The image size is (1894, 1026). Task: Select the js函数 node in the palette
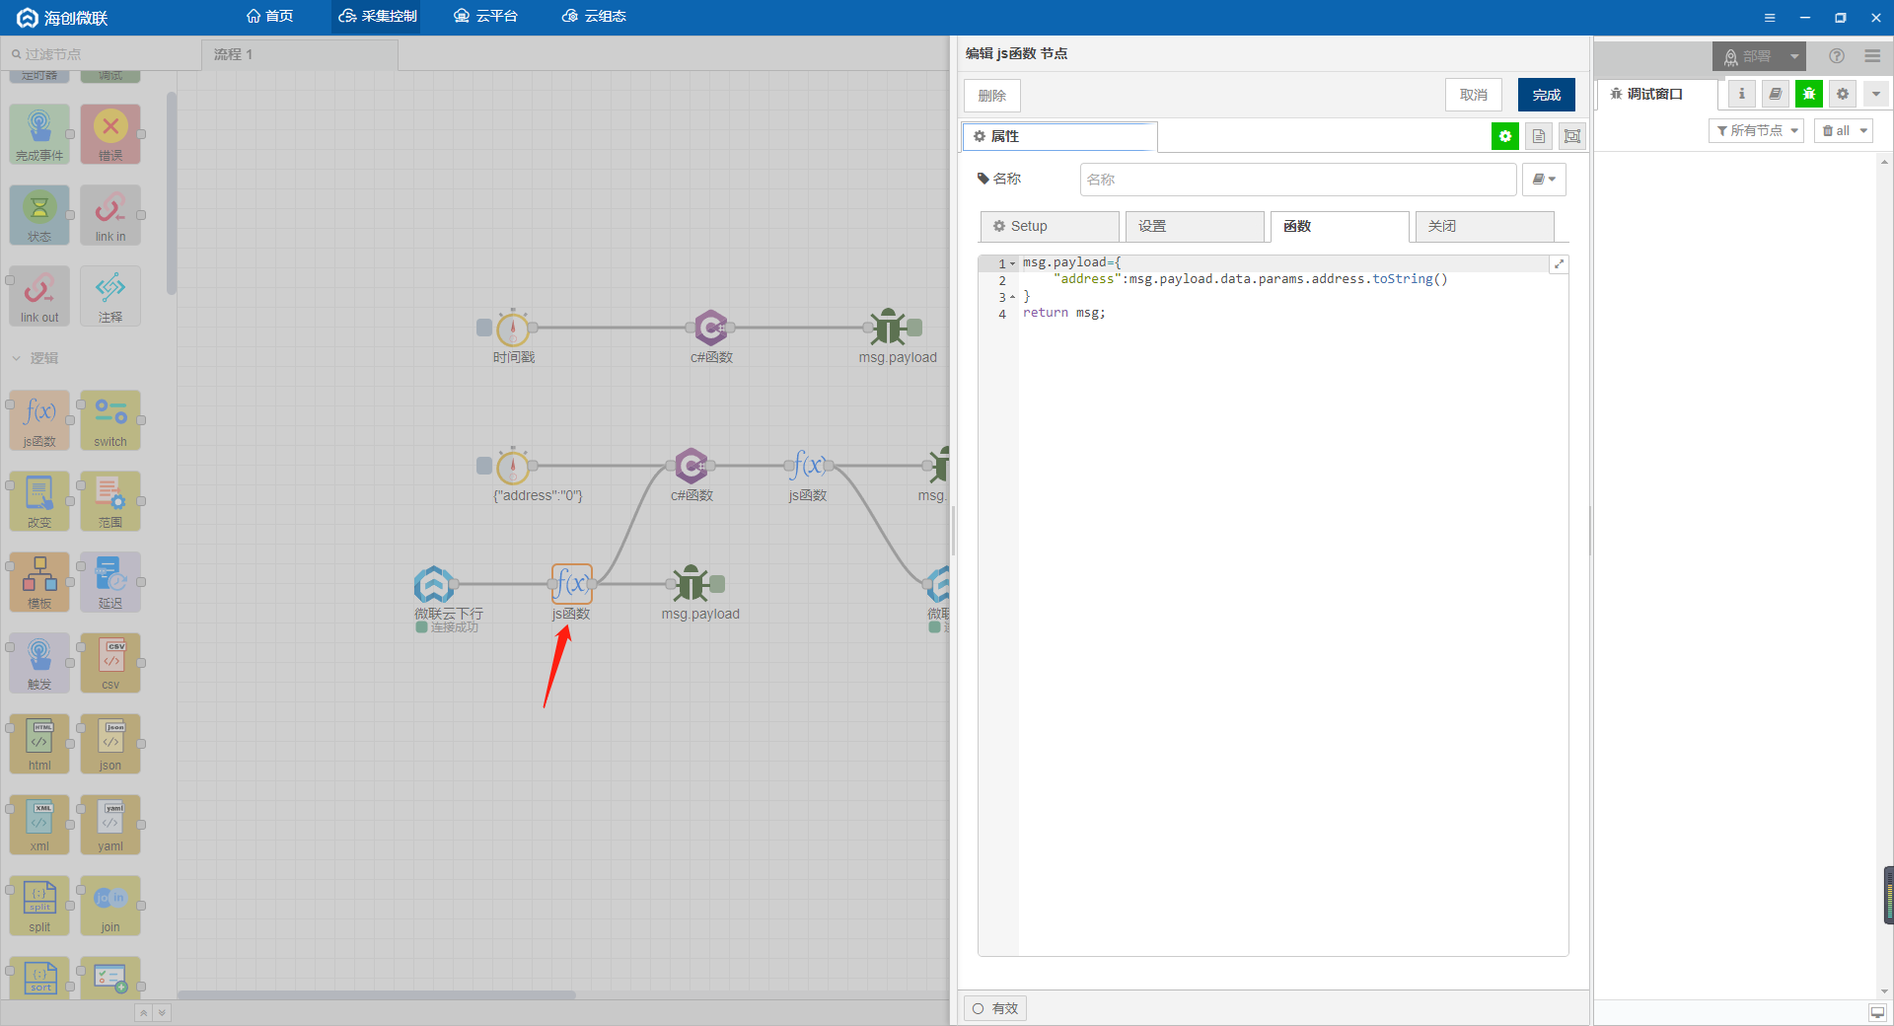(x=39, y=420)
